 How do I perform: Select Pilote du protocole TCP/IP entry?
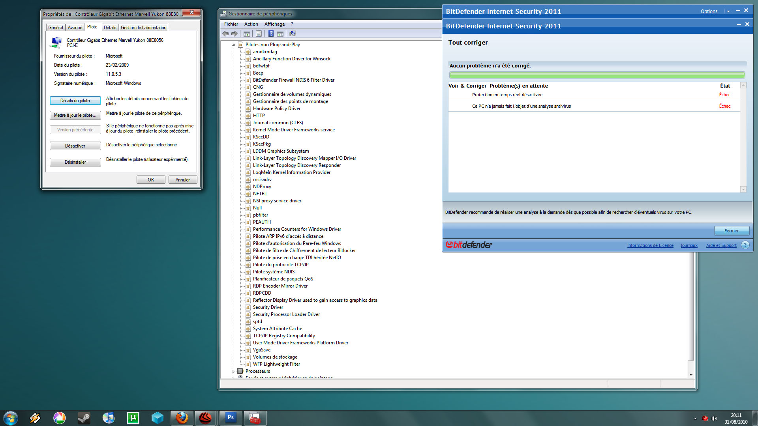point(281,265)
